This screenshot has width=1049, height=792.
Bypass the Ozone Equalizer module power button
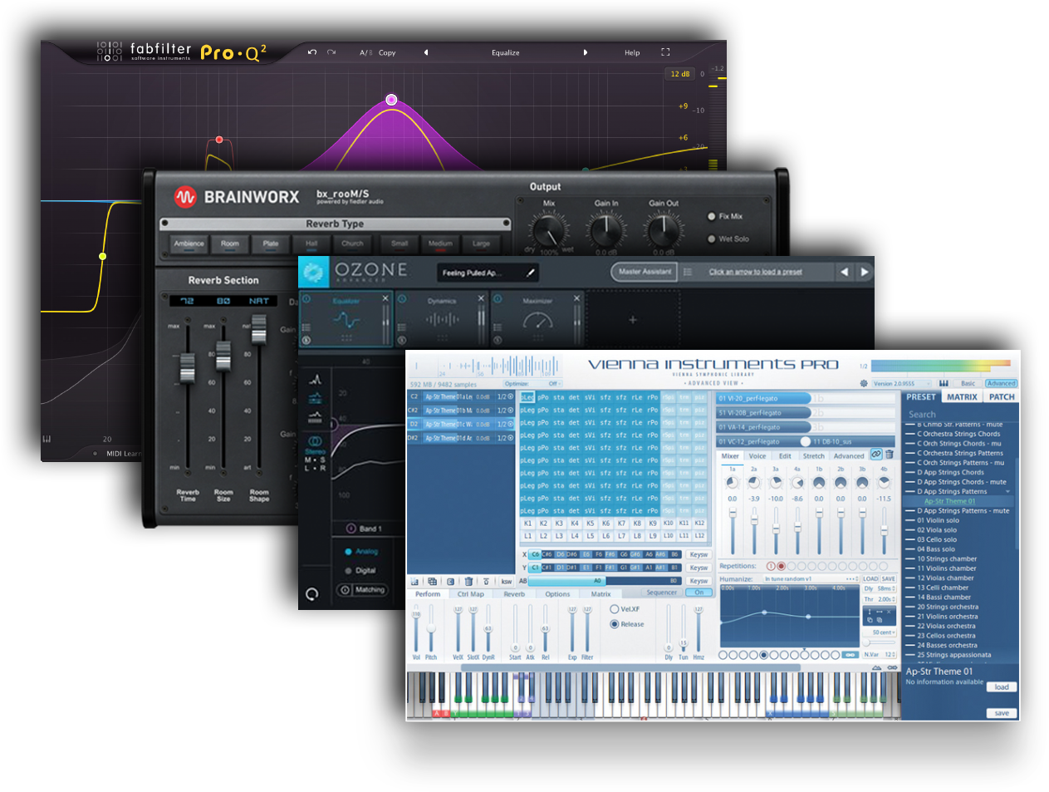306,299
